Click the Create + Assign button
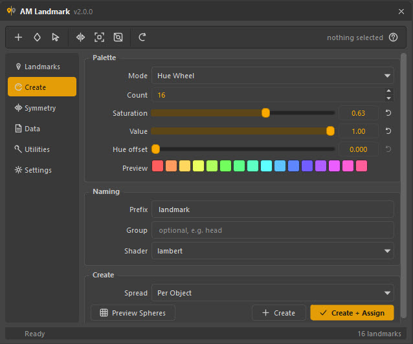This screenshot has height=344, width=413. click(x=352, y=313)
